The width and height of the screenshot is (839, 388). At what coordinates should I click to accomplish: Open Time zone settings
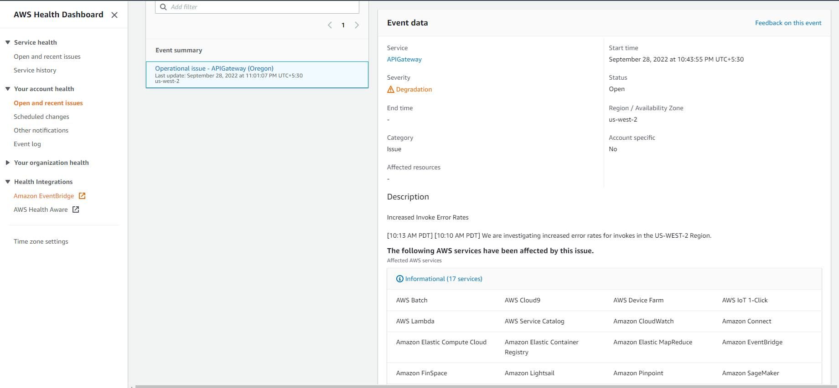(x=41, y=241)
